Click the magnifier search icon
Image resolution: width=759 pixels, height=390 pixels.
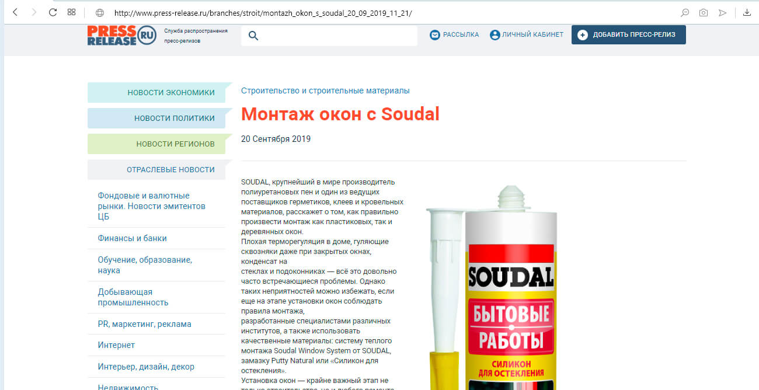[x=253, y=36]
